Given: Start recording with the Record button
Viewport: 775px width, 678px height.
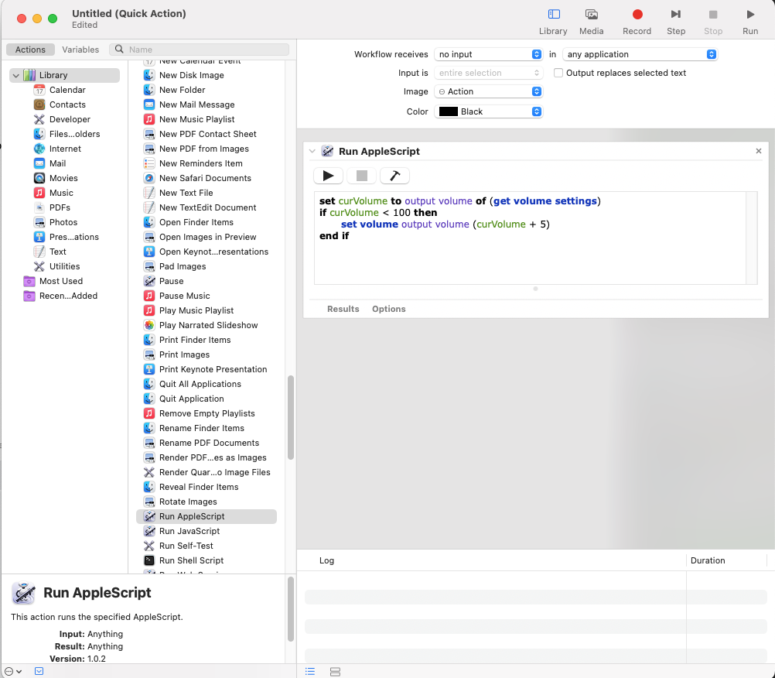Looking at the screenshot, I should click(x=637, y=22).
